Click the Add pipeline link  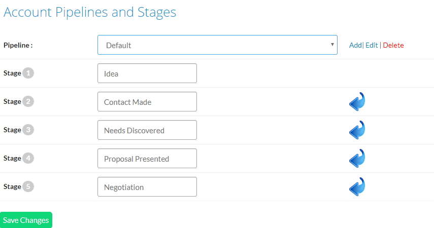[x=355, y=45]
